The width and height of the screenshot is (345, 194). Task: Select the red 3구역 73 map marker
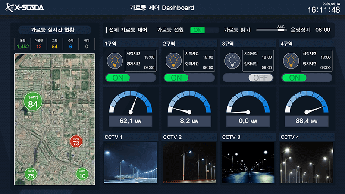pyautogui.click(x=76, y=141)
